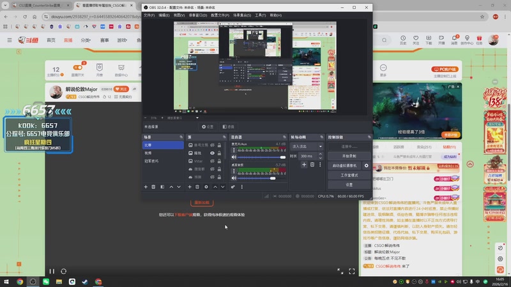The width and height of the screenshot is (511, 287).
Task: Delete selected scene with trash icon
Action: [153, 187]
